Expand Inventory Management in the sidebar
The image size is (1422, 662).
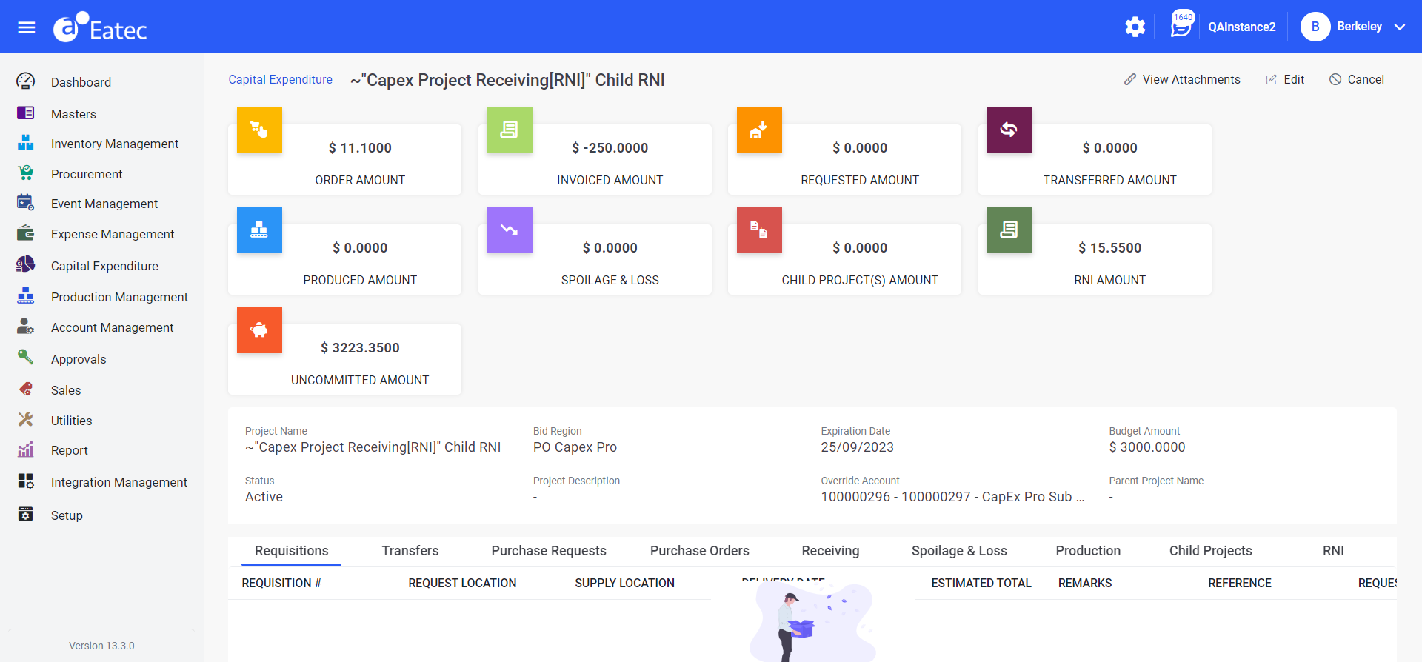tap(114, 144)
